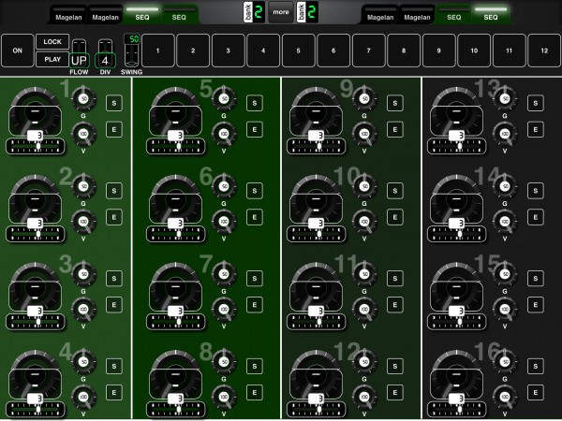Click step 3 octave value box
This screenshot has height=421, width=562.
coord(36,311)
